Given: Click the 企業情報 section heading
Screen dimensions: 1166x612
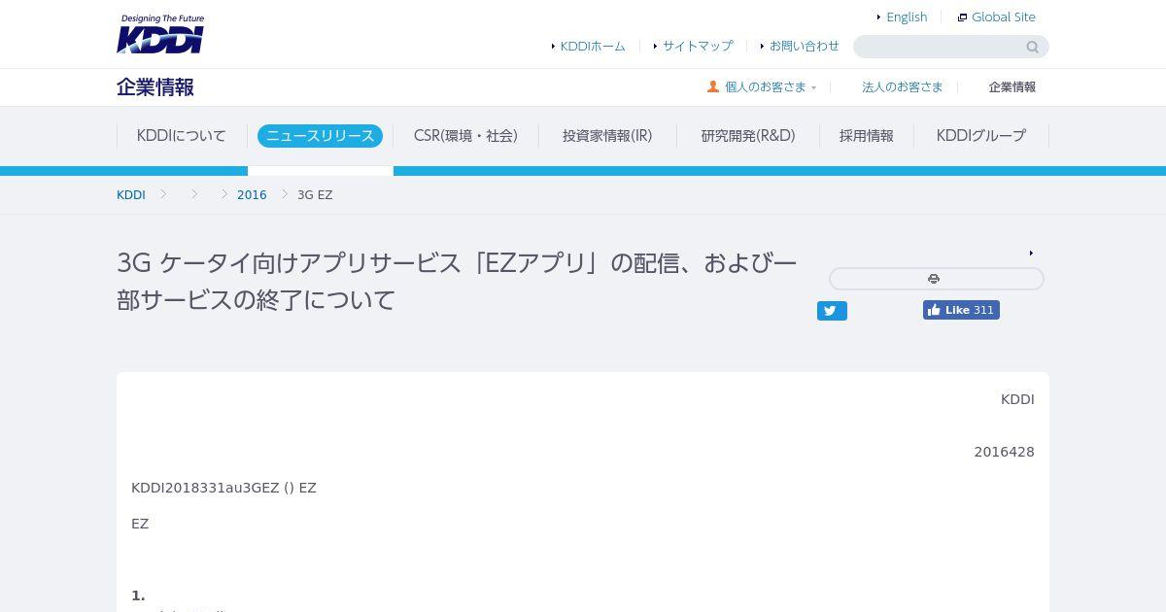Looking at the screenshot, I should click(x=155, y=87).
